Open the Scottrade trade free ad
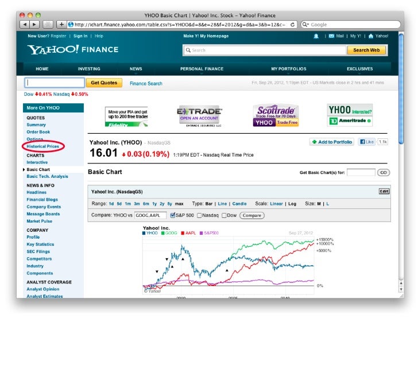Image resolution: width=418 pixels, height=365 pixels. coord(276,115)
